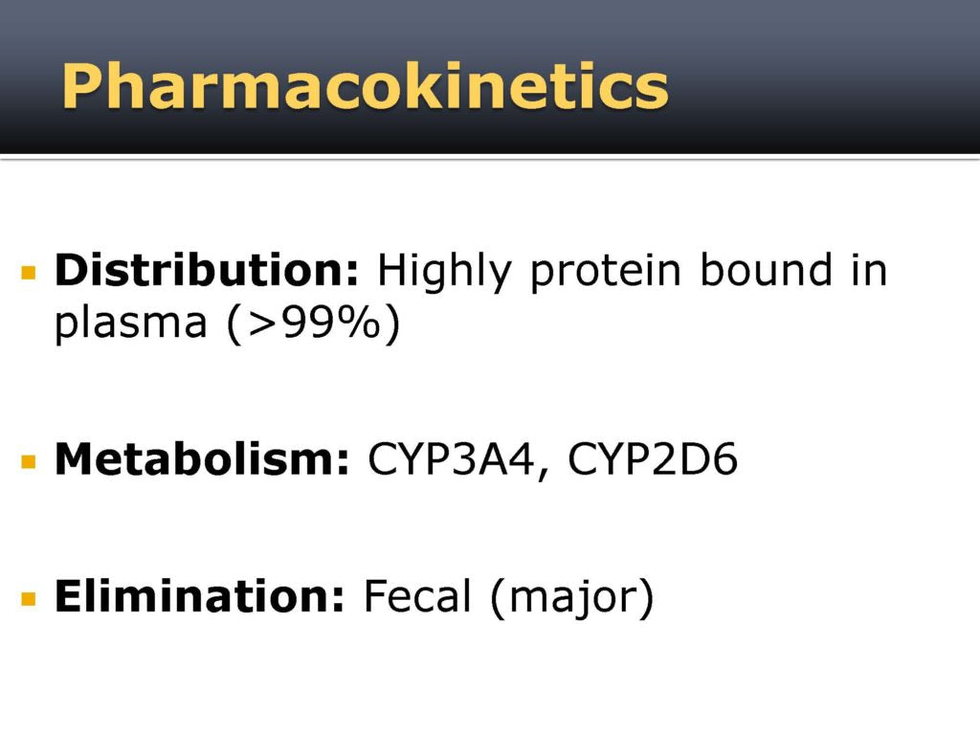The image size is (980, 735).
Task: Click the yellow bullet beside Elimination
Action: (29, 599)
